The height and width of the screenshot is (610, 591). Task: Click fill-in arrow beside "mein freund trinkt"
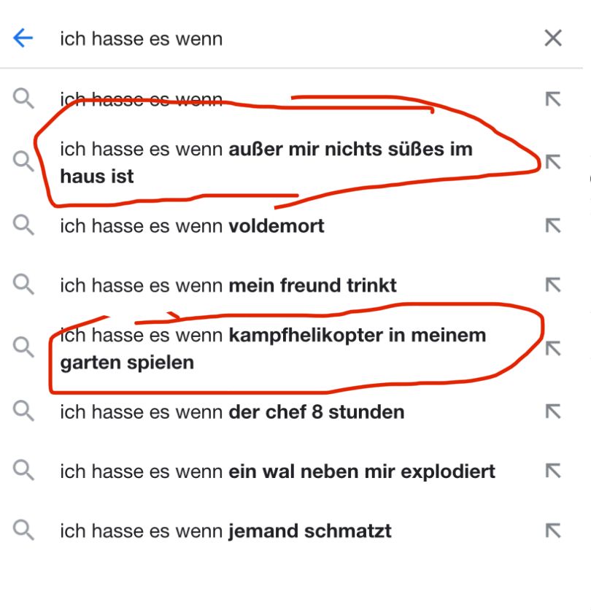click(x=553, y=285)
